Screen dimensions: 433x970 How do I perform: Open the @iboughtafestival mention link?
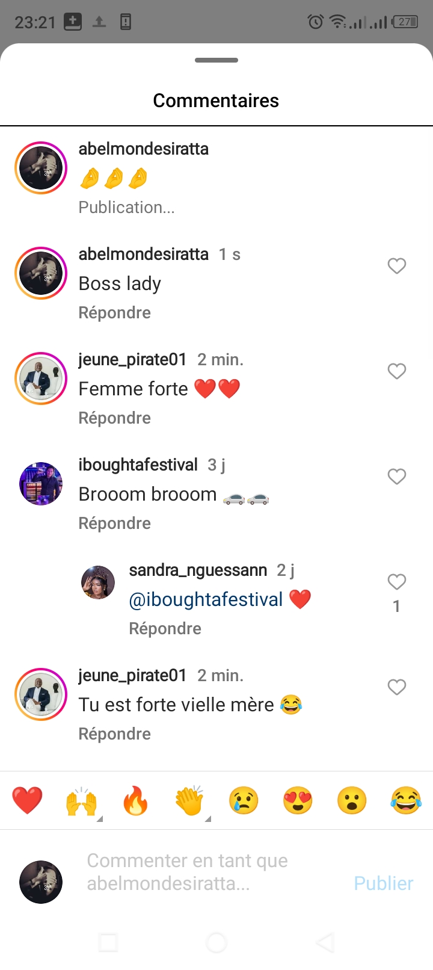coord(206,599)
